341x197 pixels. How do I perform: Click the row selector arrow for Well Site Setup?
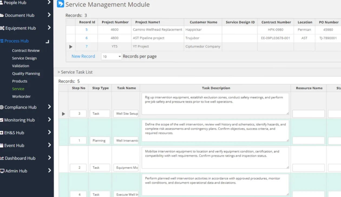[64, 114]
